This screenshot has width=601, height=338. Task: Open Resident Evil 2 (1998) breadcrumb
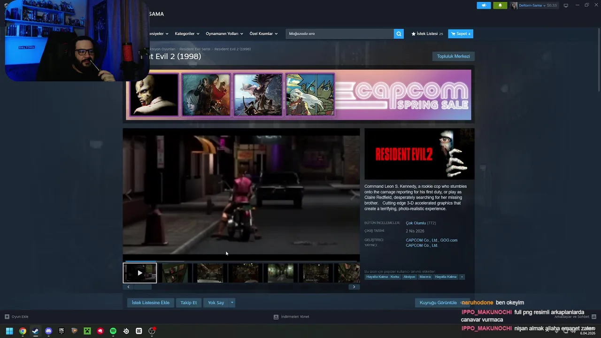pos(232,49)
